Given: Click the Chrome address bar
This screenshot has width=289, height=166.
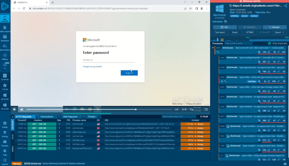Looking at the screenshot, I should click(105, 9).
